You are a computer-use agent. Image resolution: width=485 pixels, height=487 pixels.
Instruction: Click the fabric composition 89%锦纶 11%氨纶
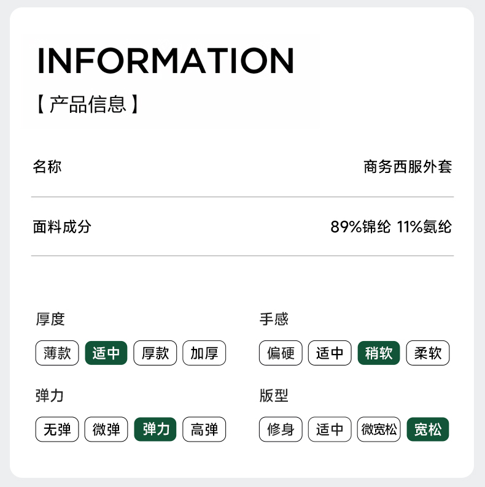click(391, 227)
